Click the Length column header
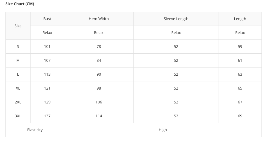Image resolution: width=266 pixels, height=144 pixels. coord(240,19)
